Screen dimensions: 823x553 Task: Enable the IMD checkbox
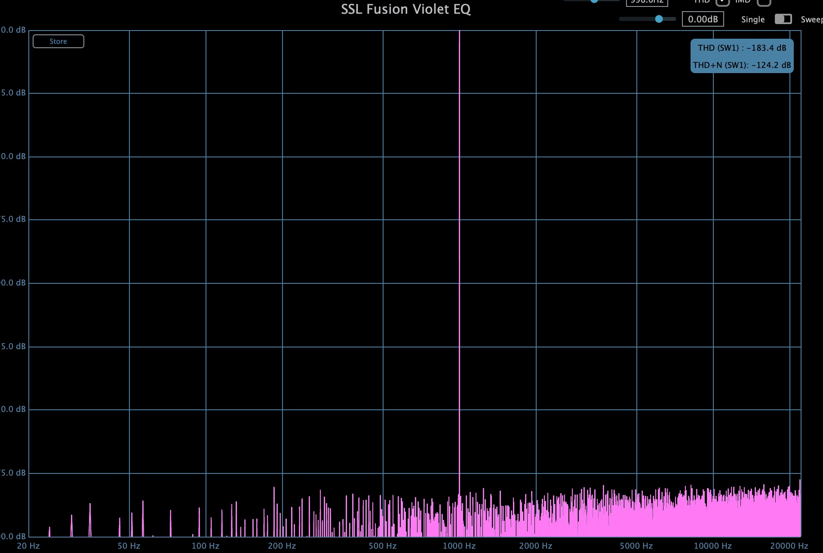pyautogui.click(x=764, y=2)
